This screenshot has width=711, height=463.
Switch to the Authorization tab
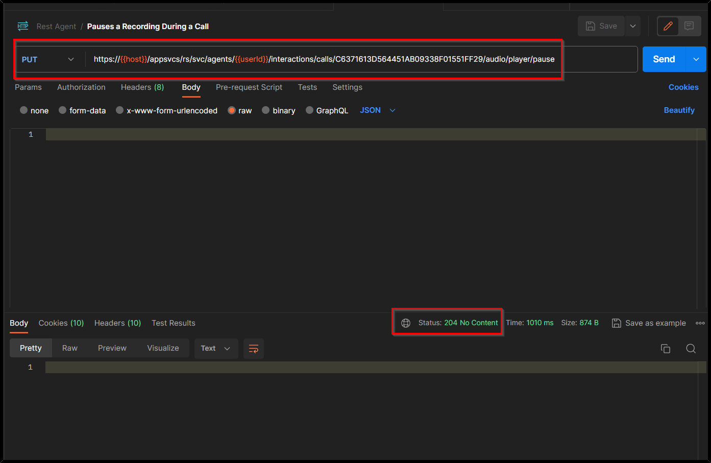point(81,87)
